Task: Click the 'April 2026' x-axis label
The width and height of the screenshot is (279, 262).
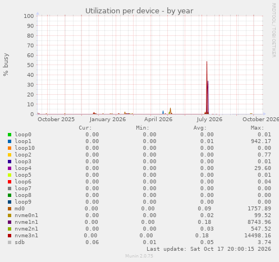Action: [x=158, y=119]
